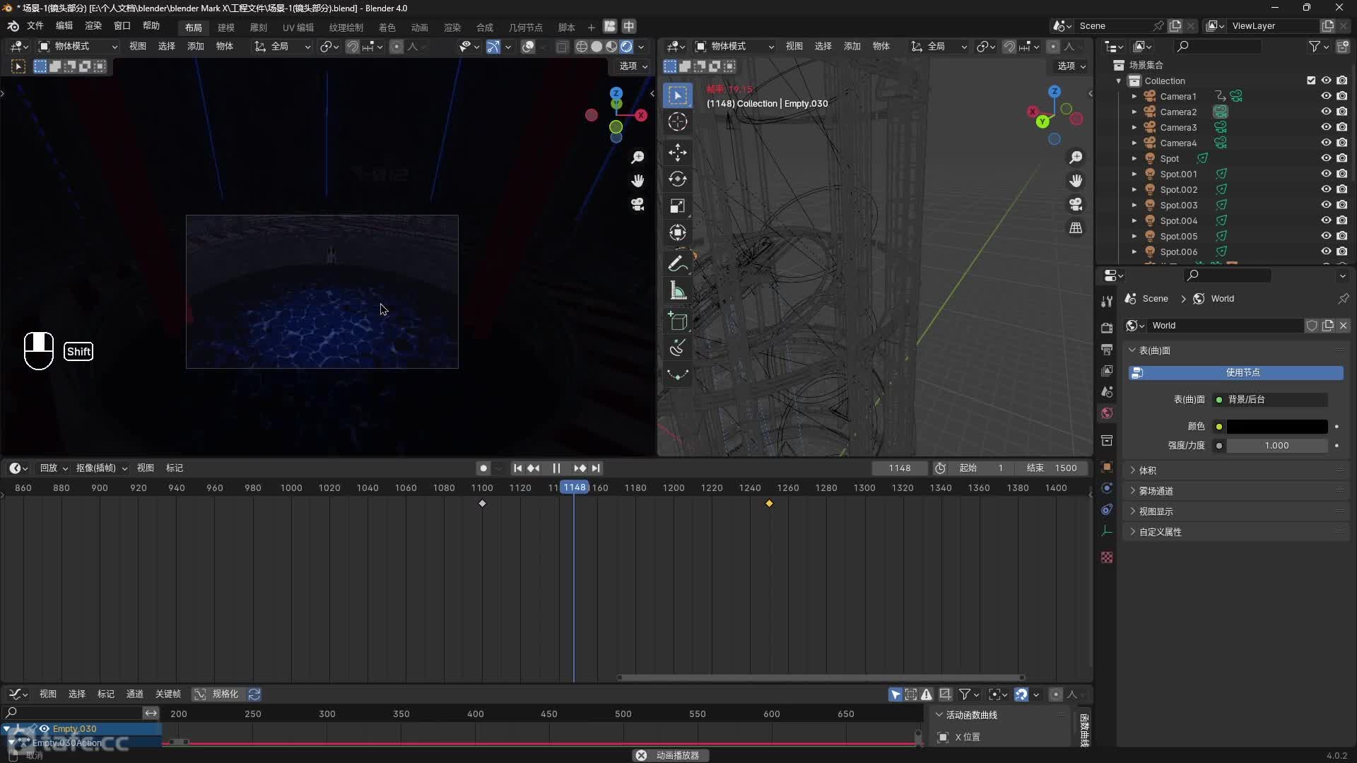
Task: Expand the Volume panel in World properties
Action: coord(1147,471)
